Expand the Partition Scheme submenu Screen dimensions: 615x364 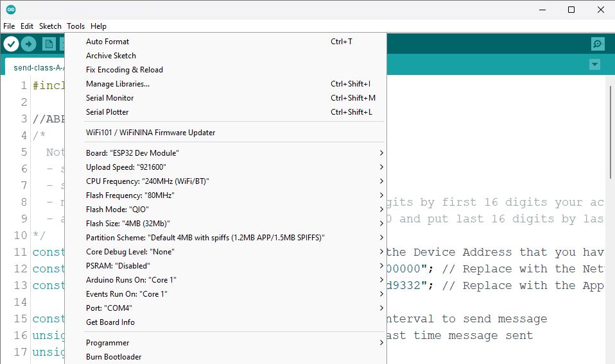[234, 238]
